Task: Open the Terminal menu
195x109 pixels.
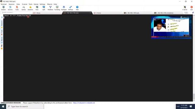Action: click(3, 4)
